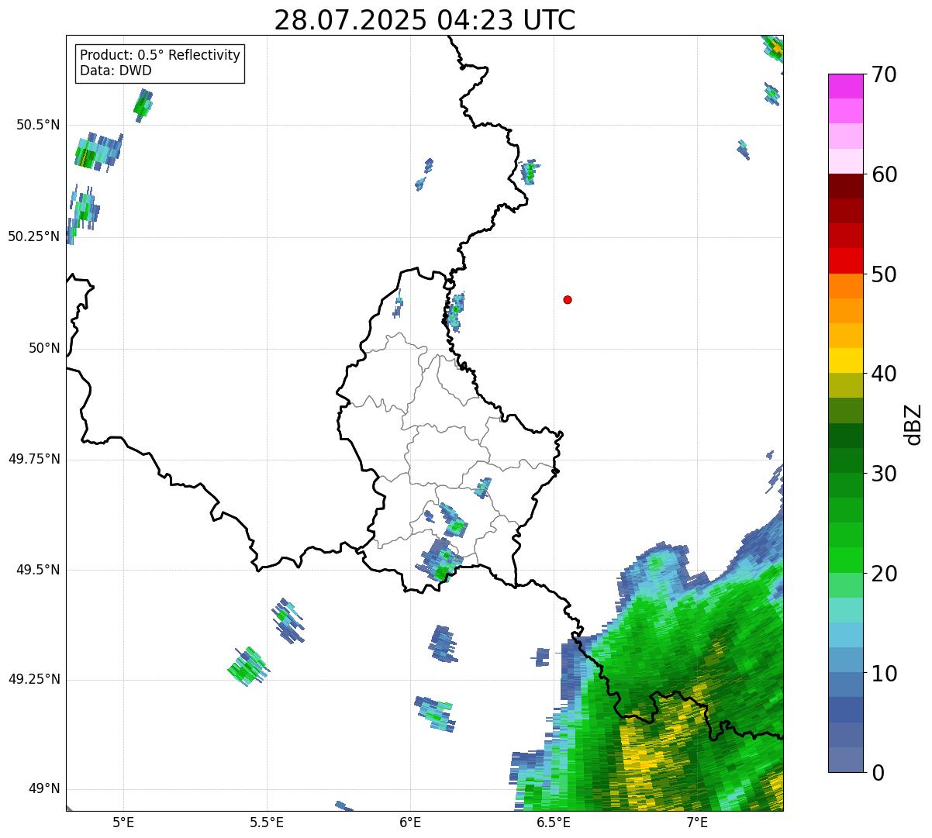Click the latitude label 50.25°N

[33, 236]
